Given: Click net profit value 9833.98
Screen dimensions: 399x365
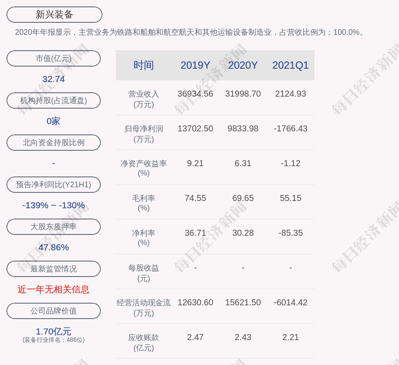Looking at the screenshot, I should (x=243, y=128).
